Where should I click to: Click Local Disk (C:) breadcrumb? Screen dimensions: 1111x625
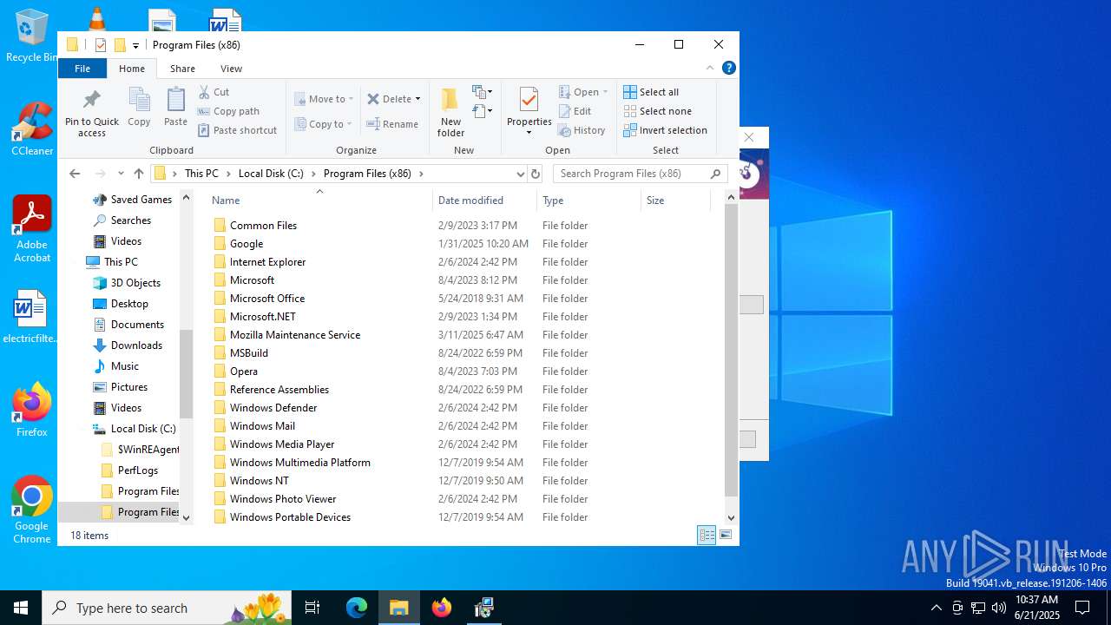(x=271, y=174)
